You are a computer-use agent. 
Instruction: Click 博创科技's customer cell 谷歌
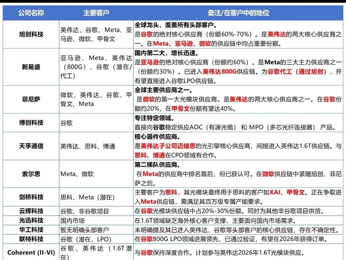96,123
